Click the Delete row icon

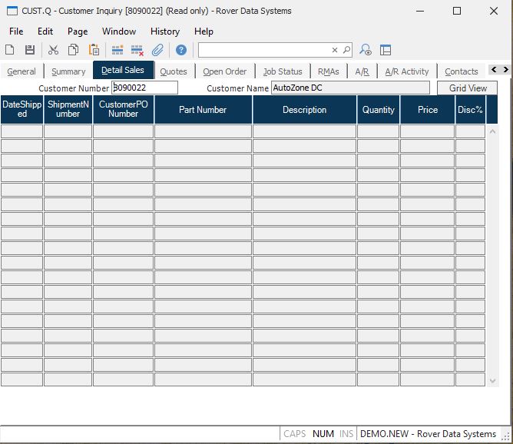pyautogui.click(x=137, y=50)
